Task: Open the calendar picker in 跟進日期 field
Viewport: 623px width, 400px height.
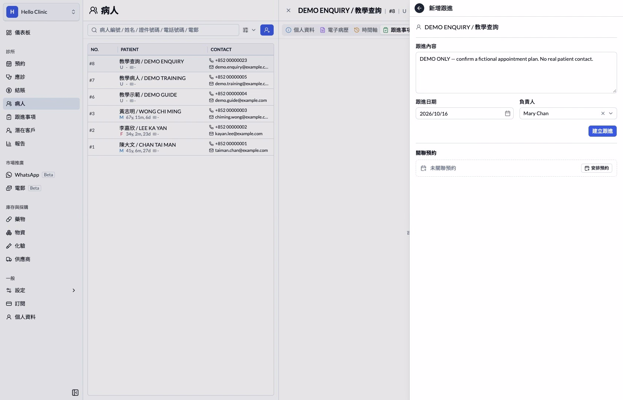Action: (508, 113)
